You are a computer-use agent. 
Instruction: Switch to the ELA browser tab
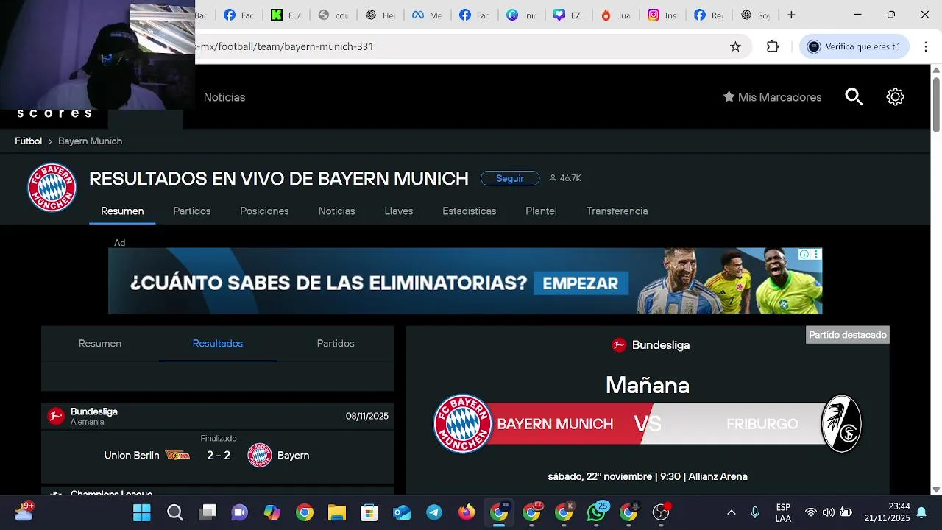tap(286, 15)
